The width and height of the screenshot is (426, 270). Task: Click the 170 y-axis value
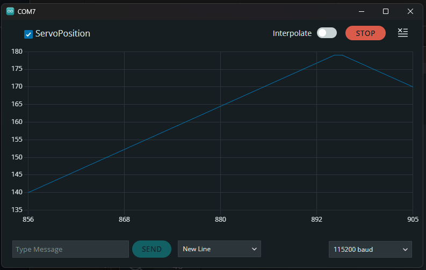(17, 86)
